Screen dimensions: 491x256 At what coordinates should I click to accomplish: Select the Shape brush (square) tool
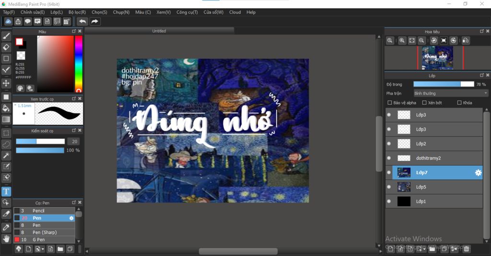(x=6, y=58)
